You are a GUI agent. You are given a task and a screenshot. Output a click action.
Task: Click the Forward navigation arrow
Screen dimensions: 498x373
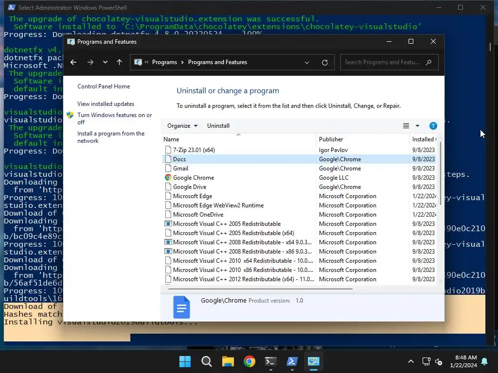(x=90, y=62)
